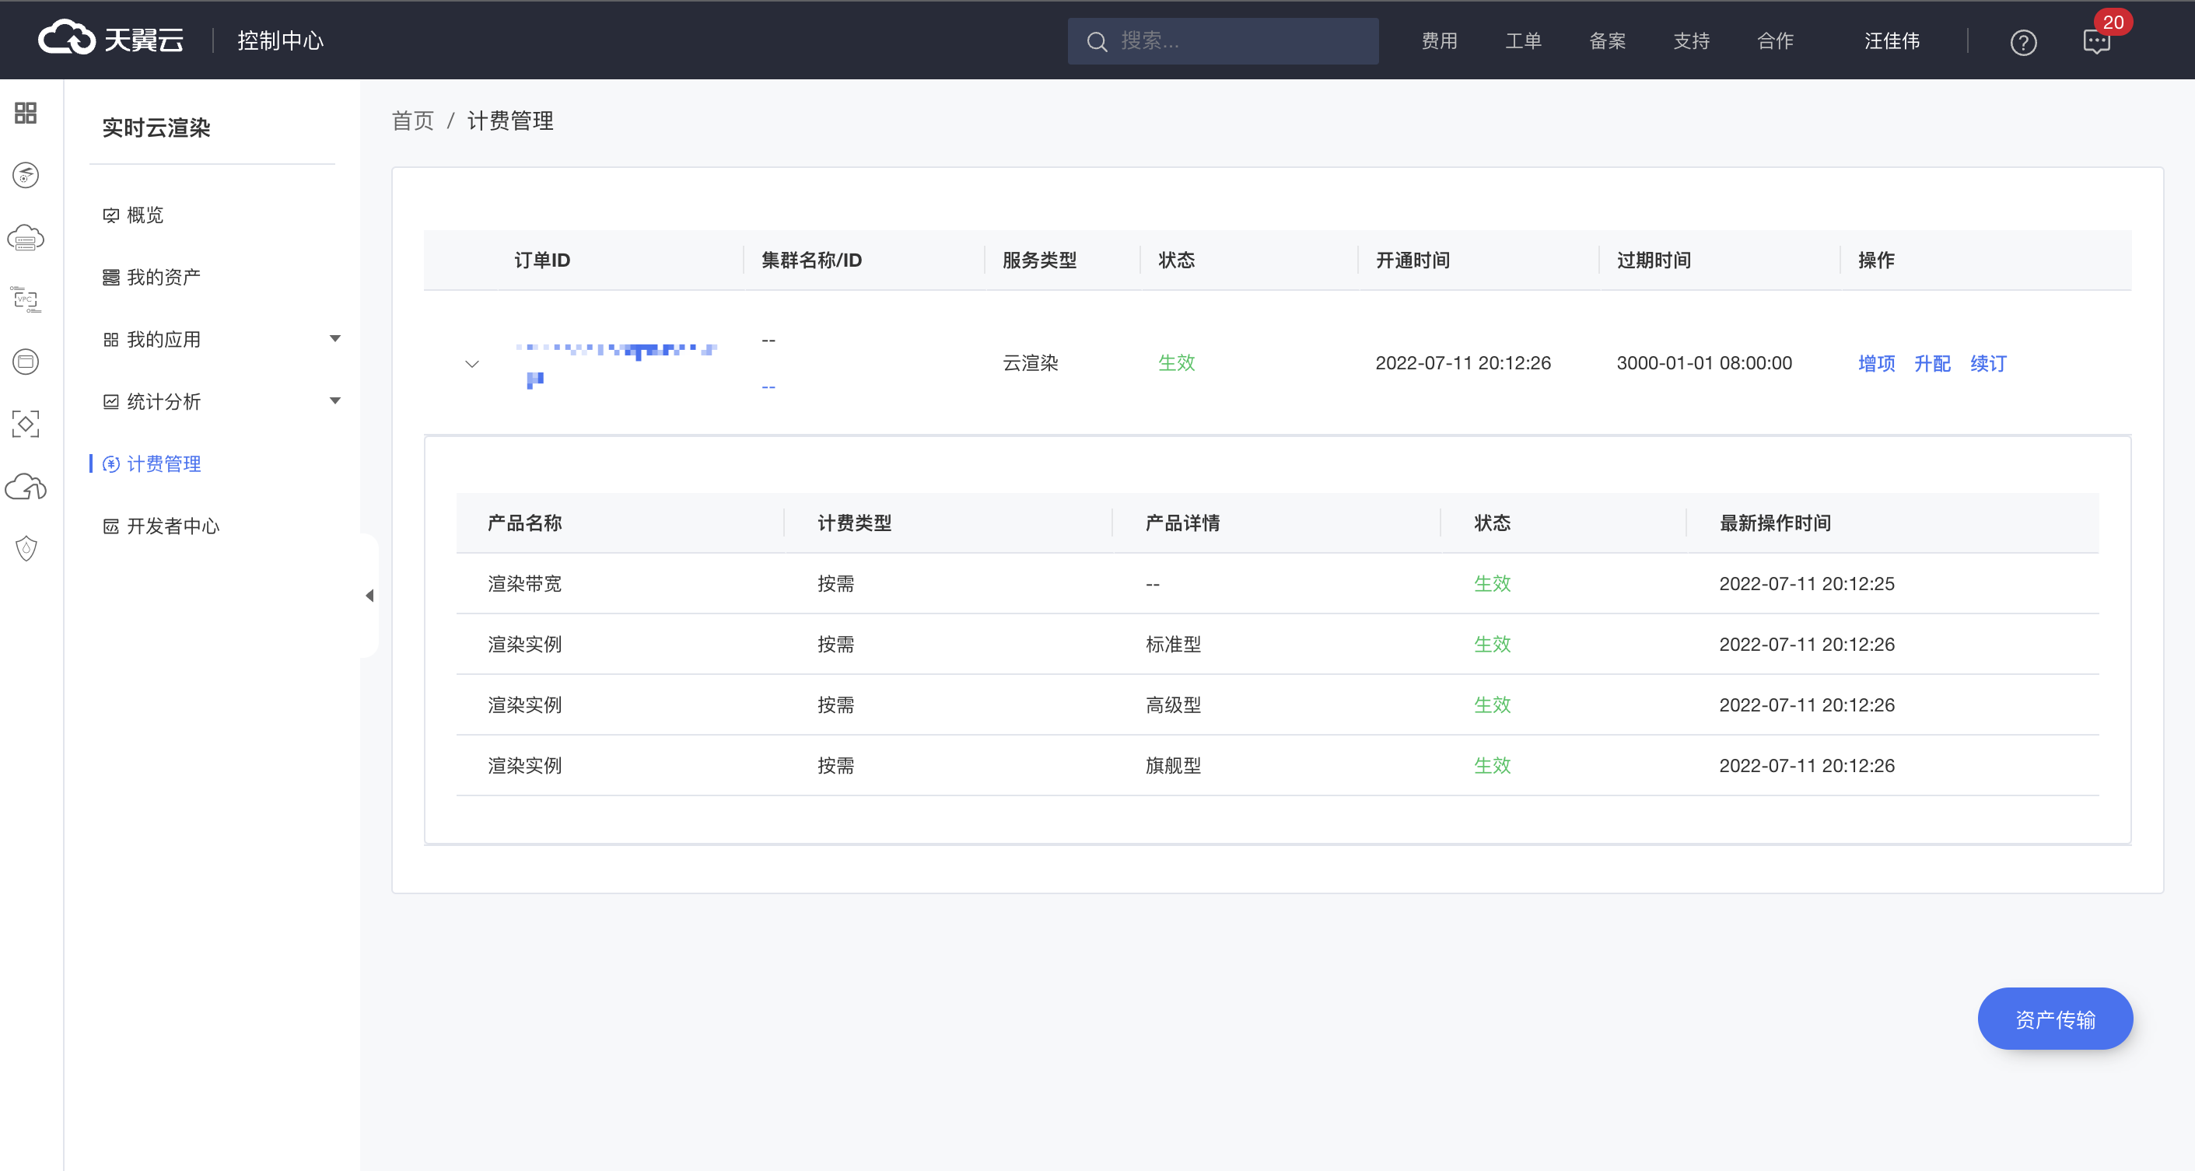Open messages icon with 20 badge
The image size is (2195, 1171).
pyautogui.click(x=2097, y=41)
